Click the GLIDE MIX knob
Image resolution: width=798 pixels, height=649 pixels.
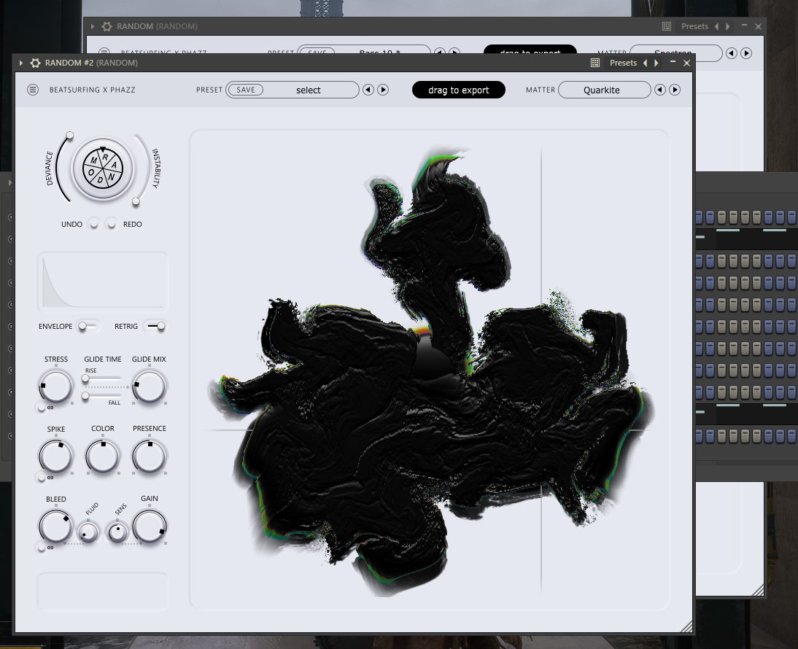pyautogui.click(x=149, y=386)
